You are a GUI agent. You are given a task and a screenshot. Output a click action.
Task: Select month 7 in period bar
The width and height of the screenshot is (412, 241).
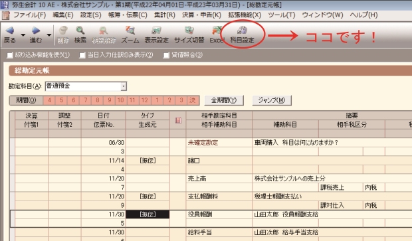coord(86,100)
